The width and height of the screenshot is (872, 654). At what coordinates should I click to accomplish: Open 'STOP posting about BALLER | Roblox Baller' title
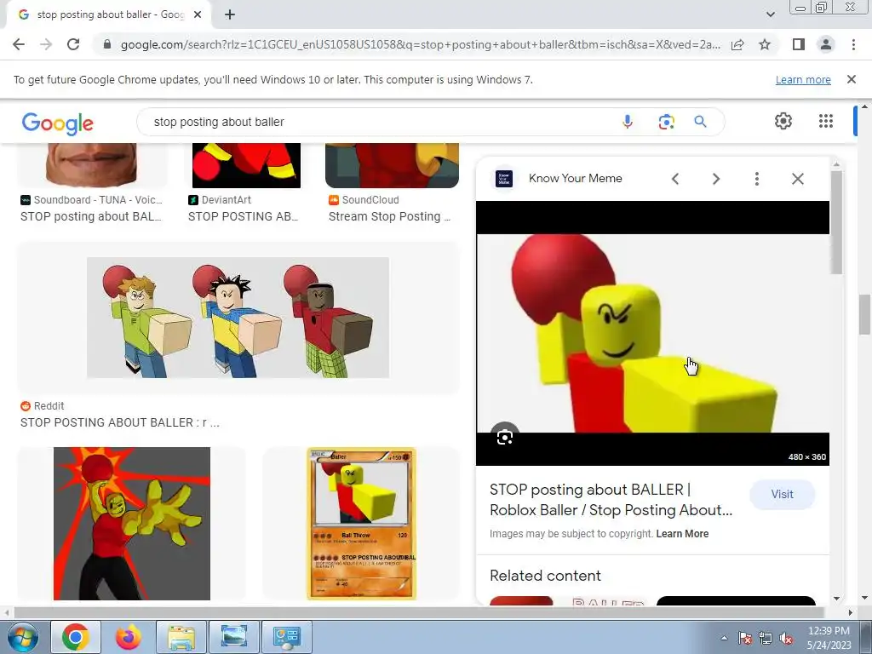[x=611, y=499]
